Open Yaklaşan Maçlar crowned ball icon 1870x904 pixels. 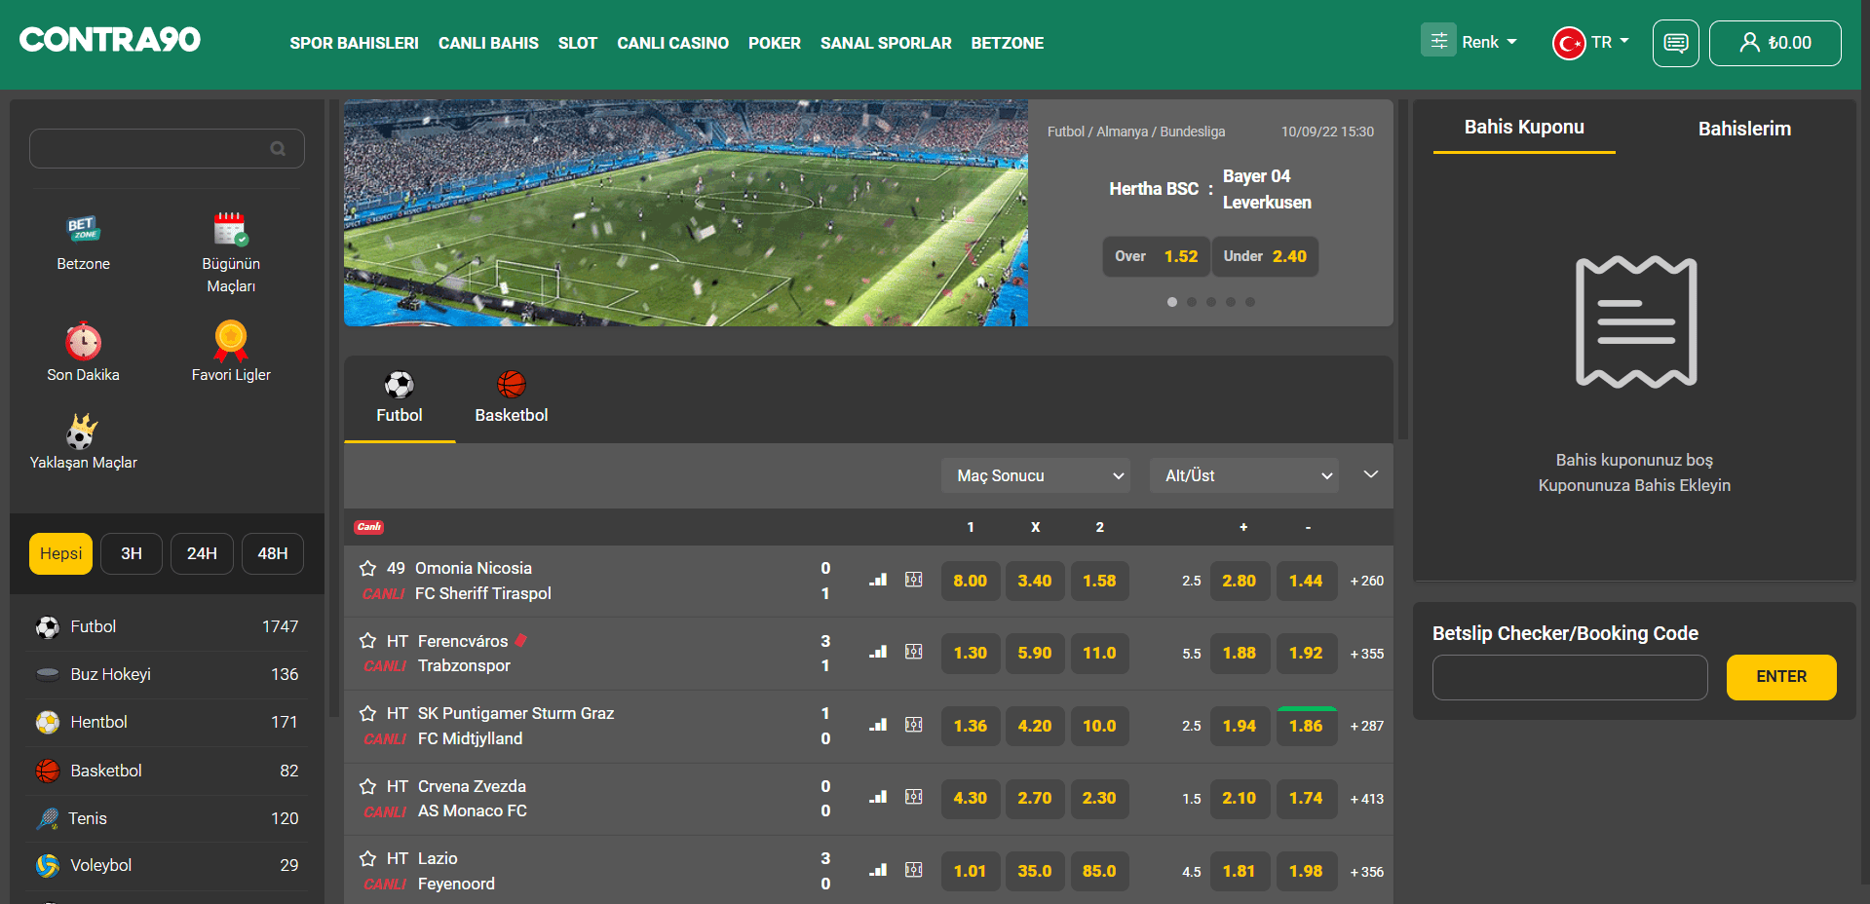point(83,431)
